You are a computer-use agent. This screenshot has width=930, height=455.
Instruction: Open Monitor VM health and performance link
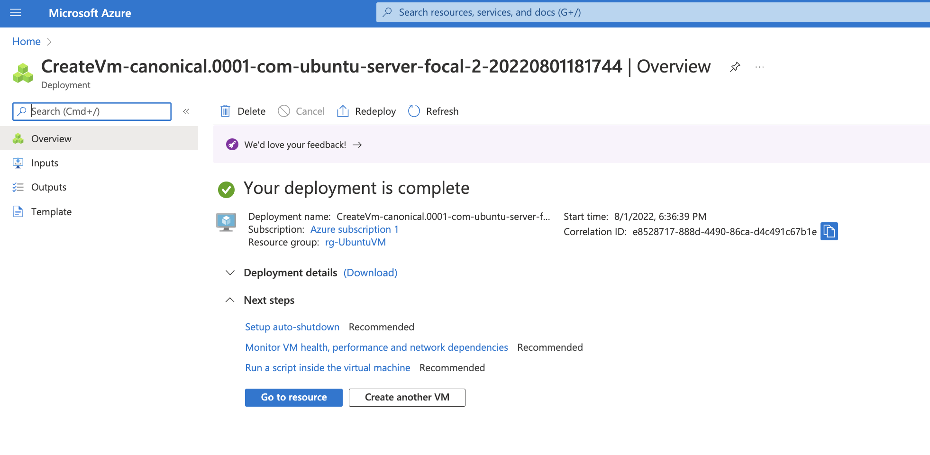pos(376,347)
